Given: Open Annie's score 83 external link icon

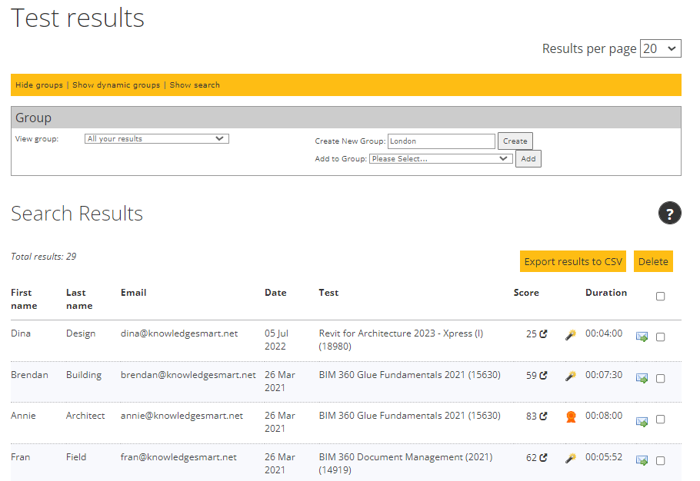Looking at the screenshot, I should pyautogui.click(x=543, y=416).
